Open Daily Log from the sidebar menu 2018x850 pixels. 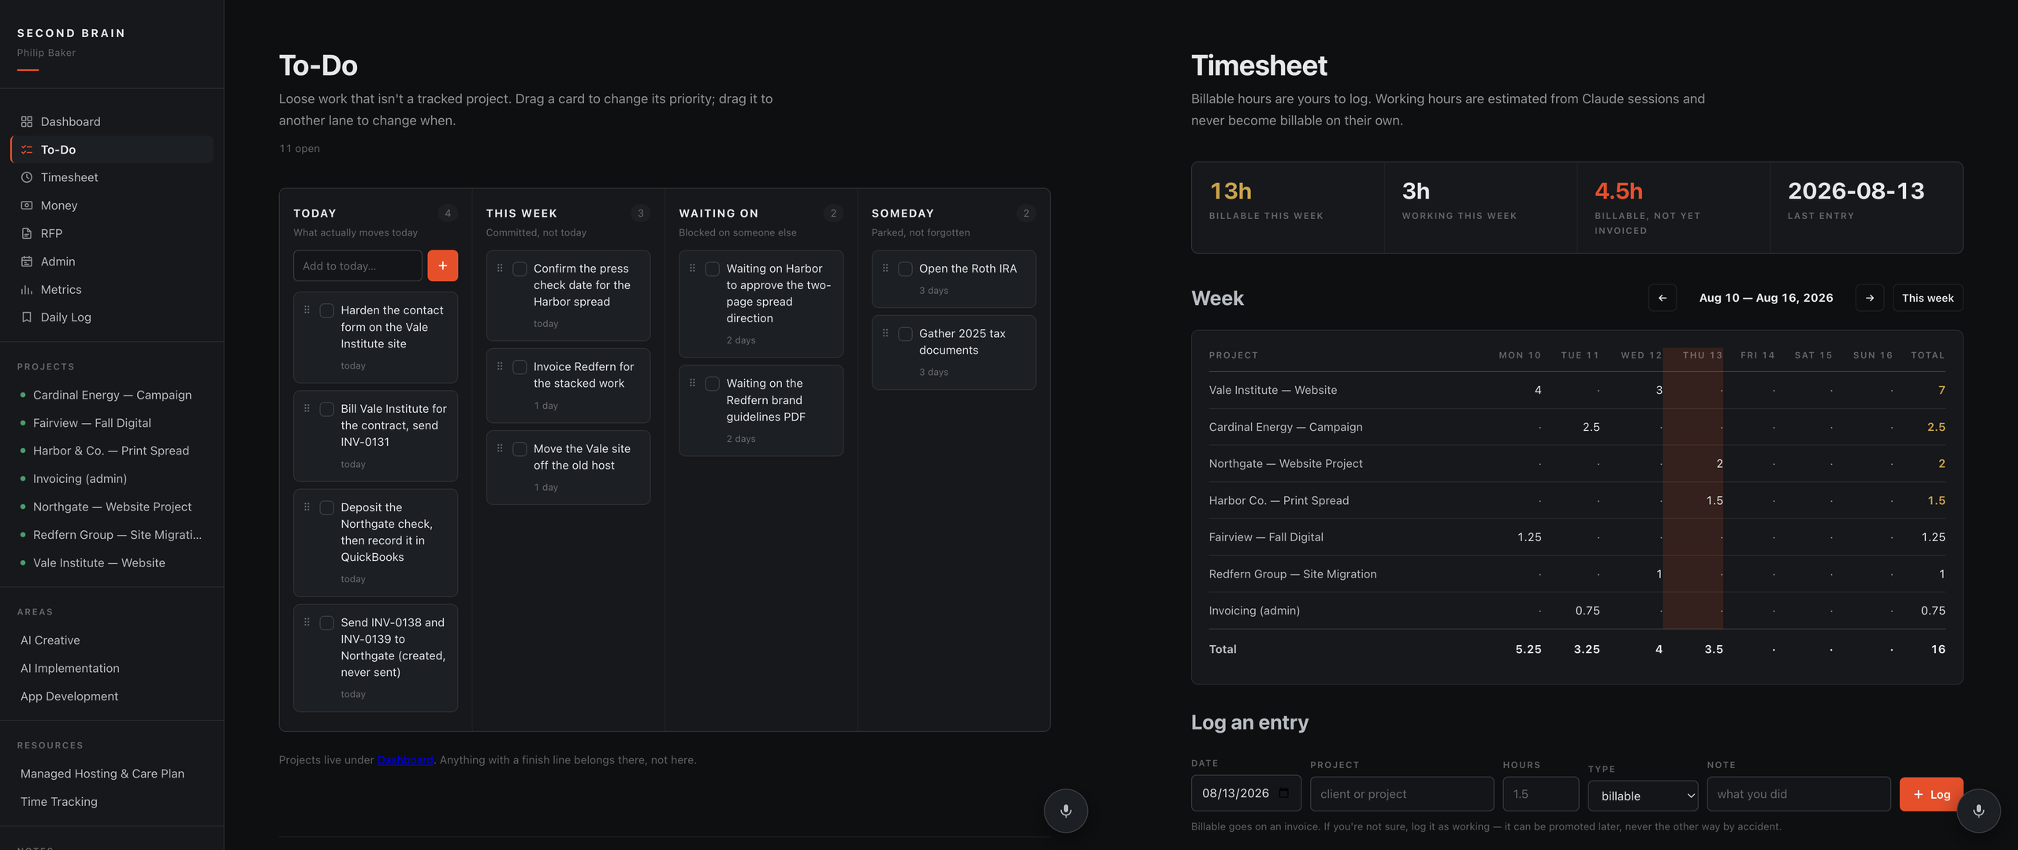(112, 317)
